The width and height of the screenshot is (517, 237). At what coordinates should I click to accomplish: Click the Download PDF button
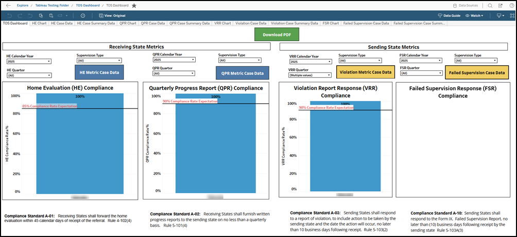pyautogui.click(x=277, y=35)
